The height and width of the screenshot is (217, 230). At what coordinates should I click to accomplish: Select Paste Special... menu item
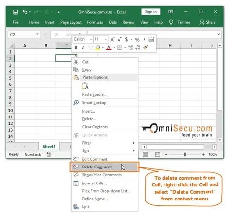[x=105, y=94]
